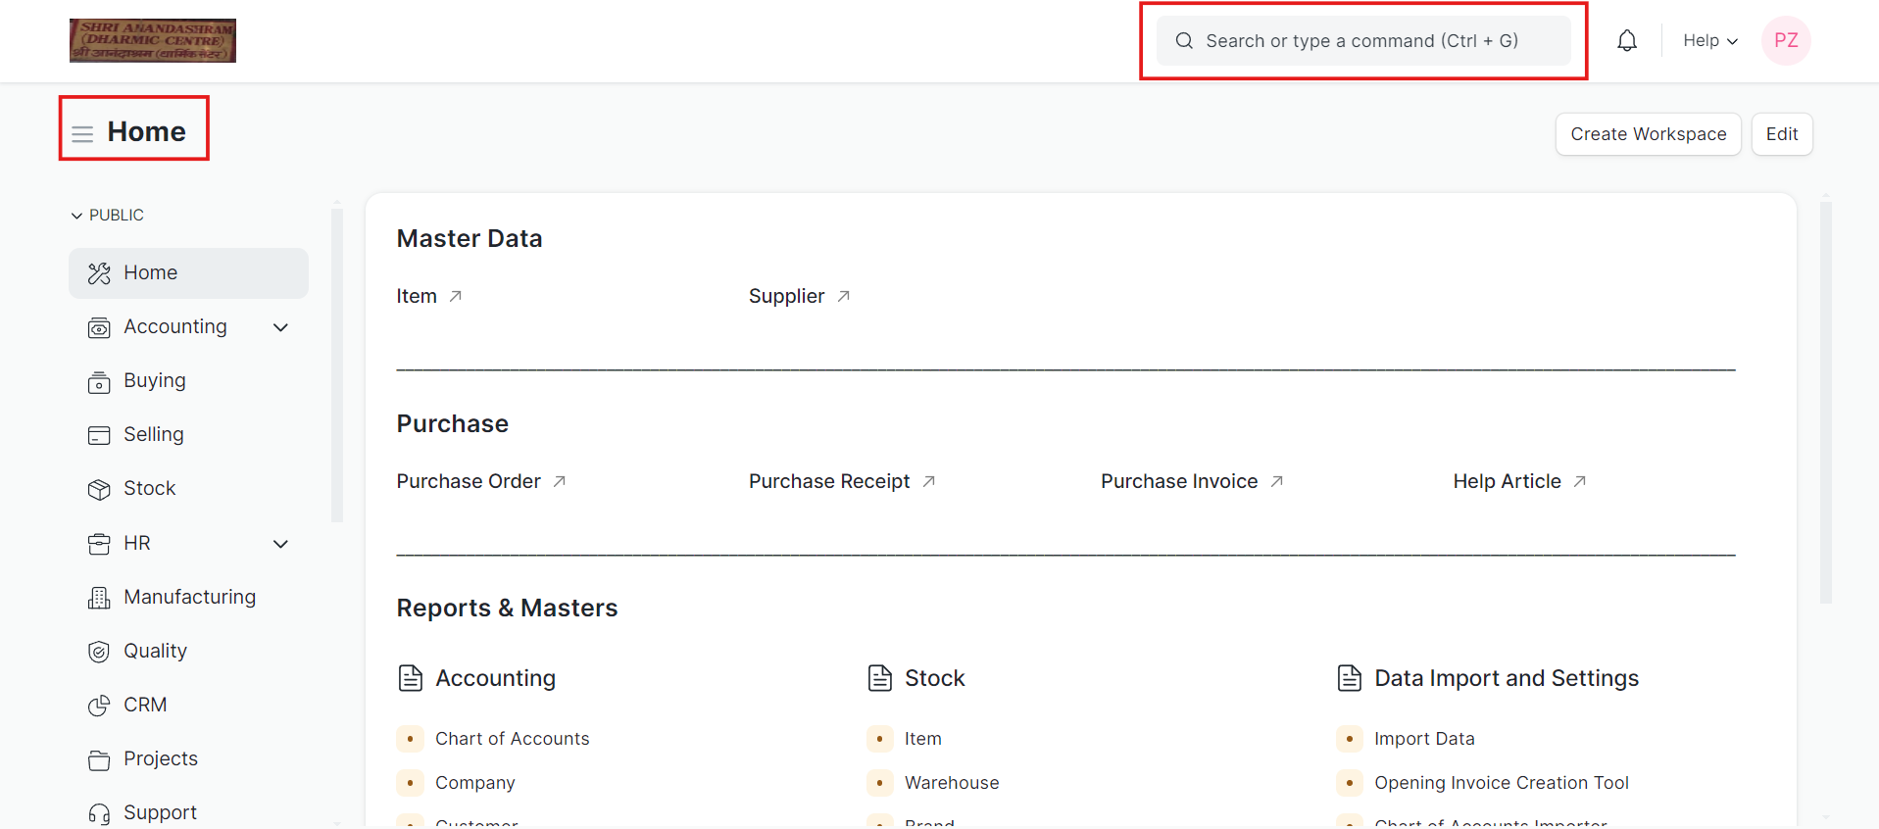Toggle sidebar with hamburger menu icon
The height and width of the screenshot is (829, 1879).
(x=82, y=133)
